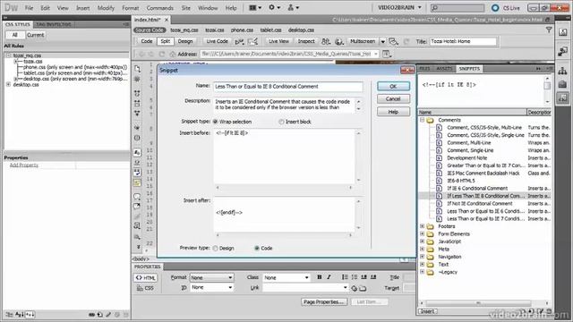Click the first coding toolbar icon (open documents)
The image size is (573, 322).
137,69
